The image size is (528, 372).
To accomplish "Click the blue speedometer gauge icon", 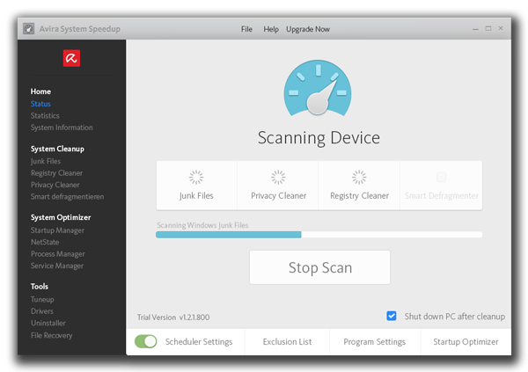I will click(318, 88).
